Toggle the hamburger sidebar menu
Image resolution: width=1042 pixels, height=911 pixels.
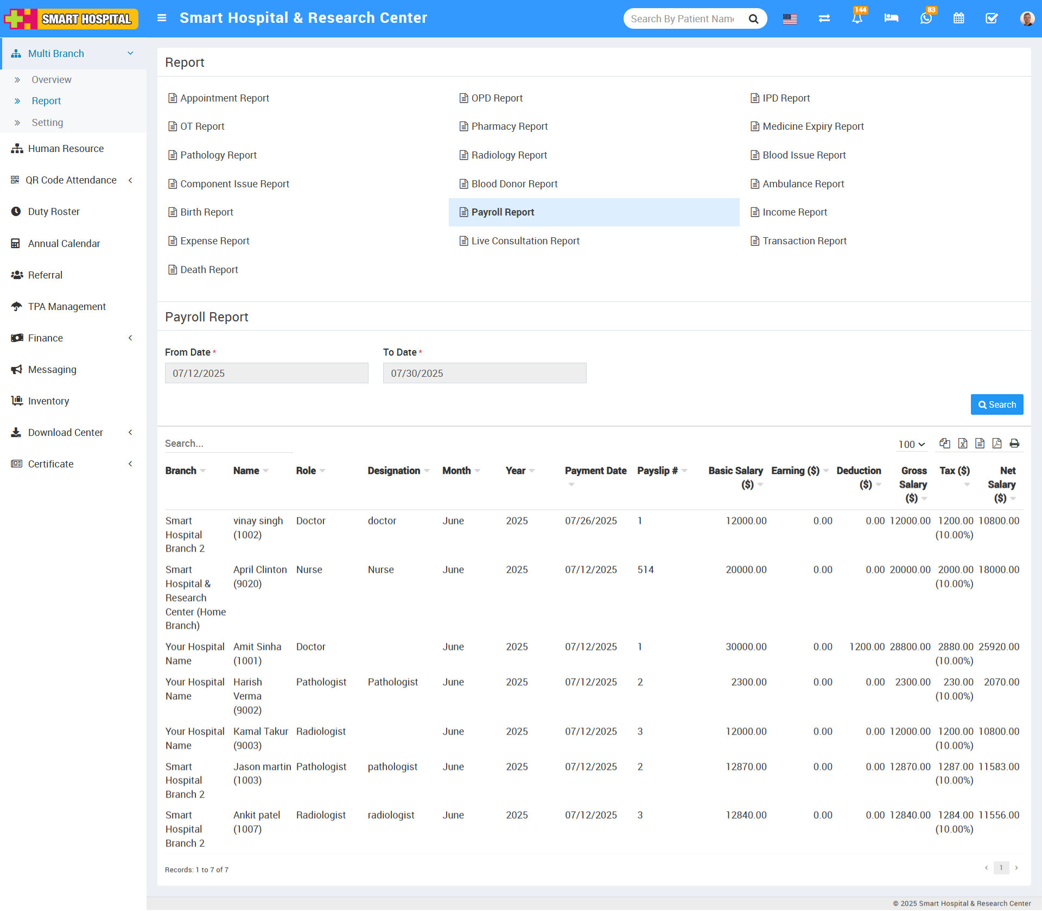pyautogui.click(x=161, y=18)
